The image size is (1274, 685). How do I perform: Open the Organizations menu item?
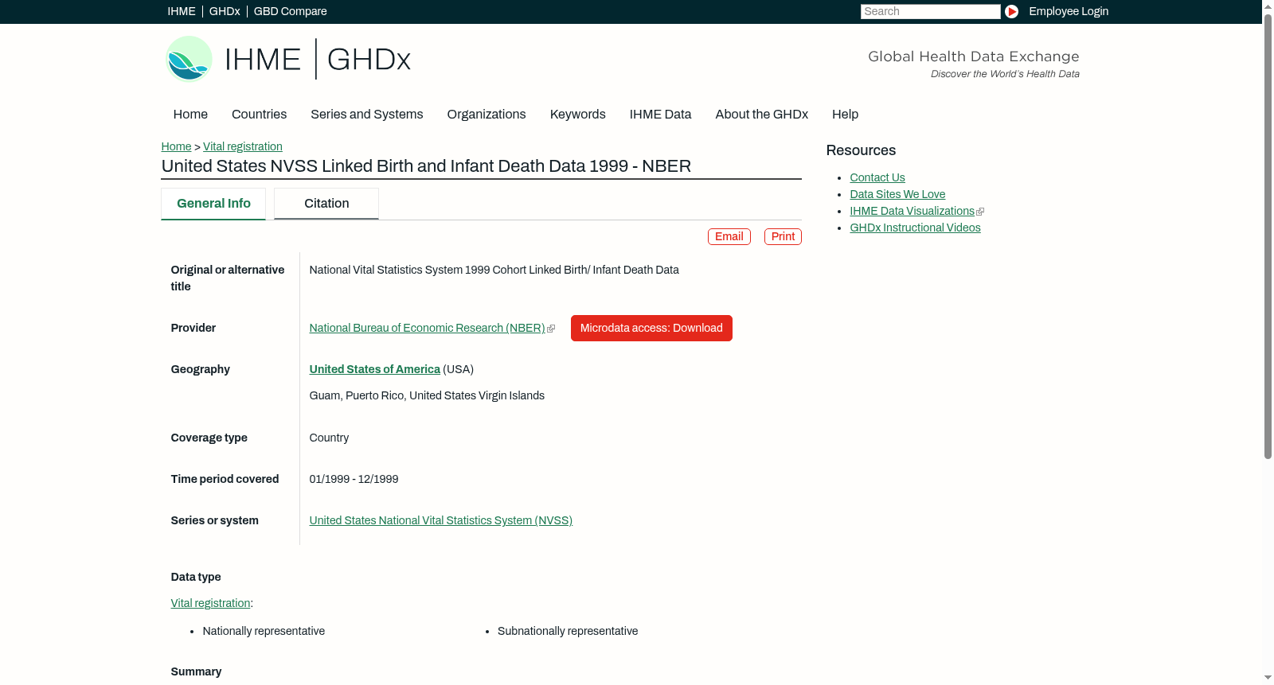coord(487,115)
